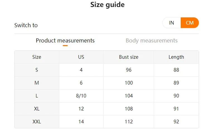Click the Size column header
The width and height of the screenshot is (209, 132).
tap(37, 57)
